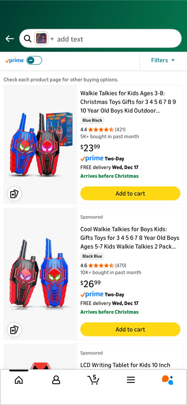Image resolution: width=187 pixels, height=405 pixels.
Task: Tap the search magnifier icon
Action: tap(28, 39)
